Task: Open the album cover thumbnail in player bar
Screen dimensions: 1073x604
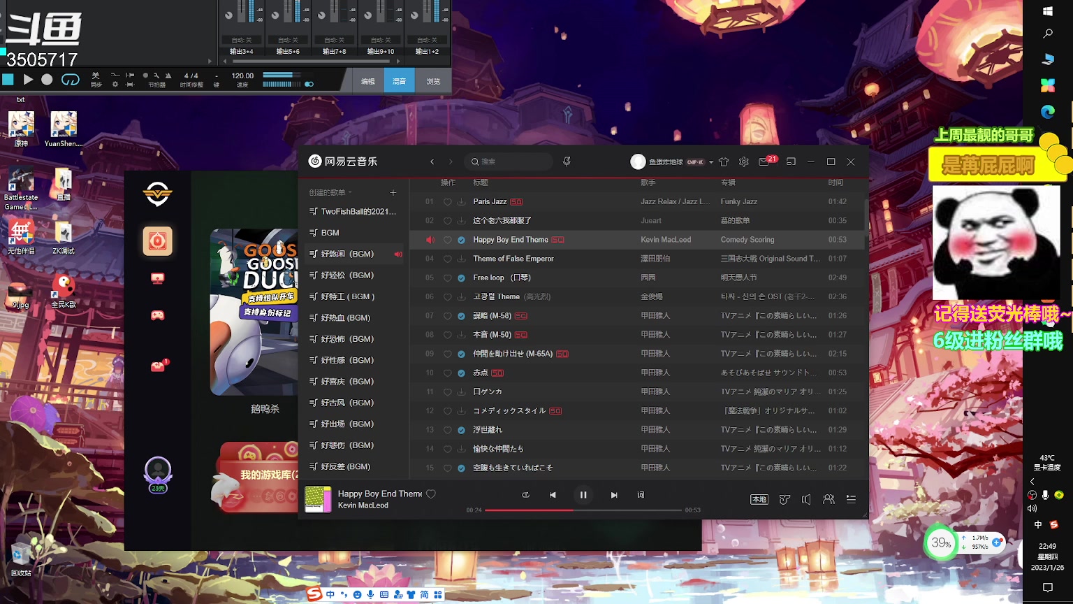Action: coord(318,499)
